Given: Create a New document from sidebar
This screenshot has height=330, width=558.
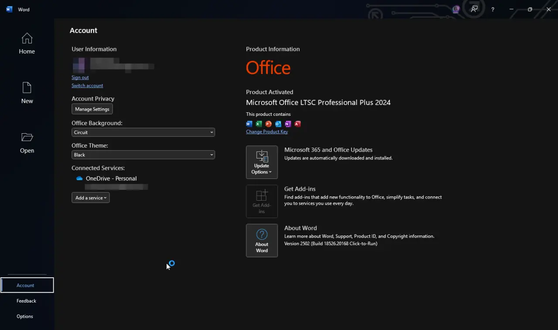Looking at the screenshot, I should pyautogui.click(x=27, y=93).
